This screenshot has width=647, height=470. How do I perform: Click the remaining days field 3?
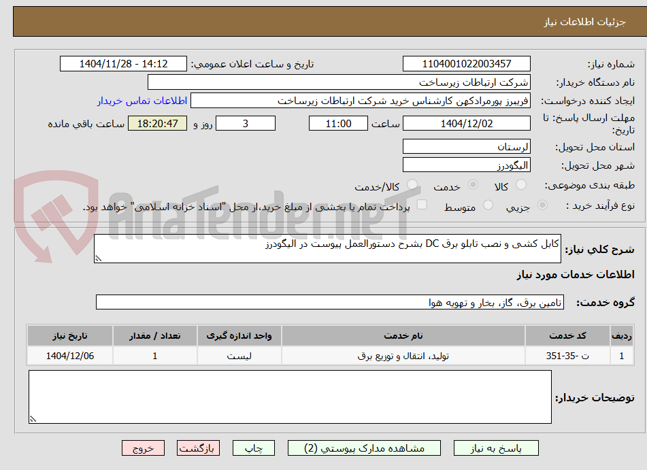pos(246,123)
